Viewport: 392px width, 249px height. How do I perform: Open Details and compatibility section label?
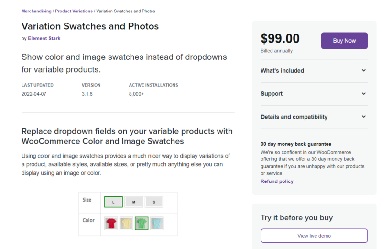coord(294,117)
